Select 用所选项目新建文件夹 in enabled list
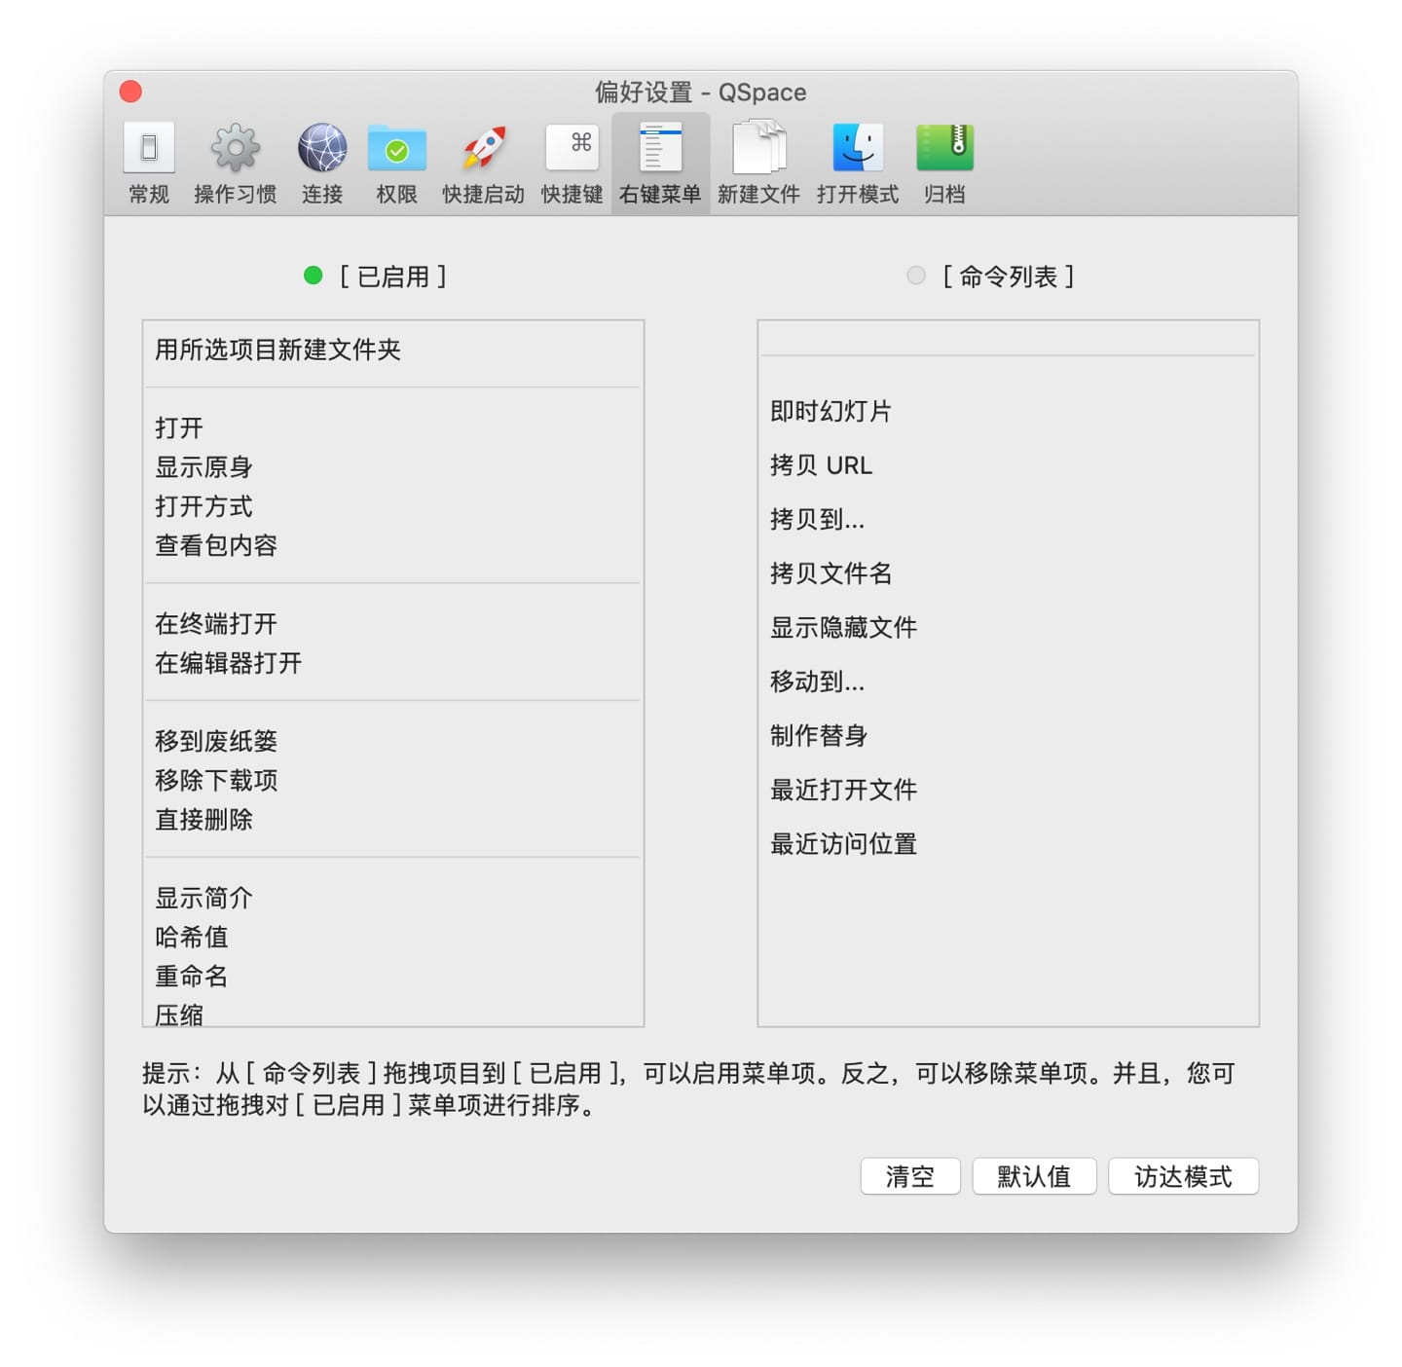Screen dimensions: 1402x1367 click(x=278, y=350)
